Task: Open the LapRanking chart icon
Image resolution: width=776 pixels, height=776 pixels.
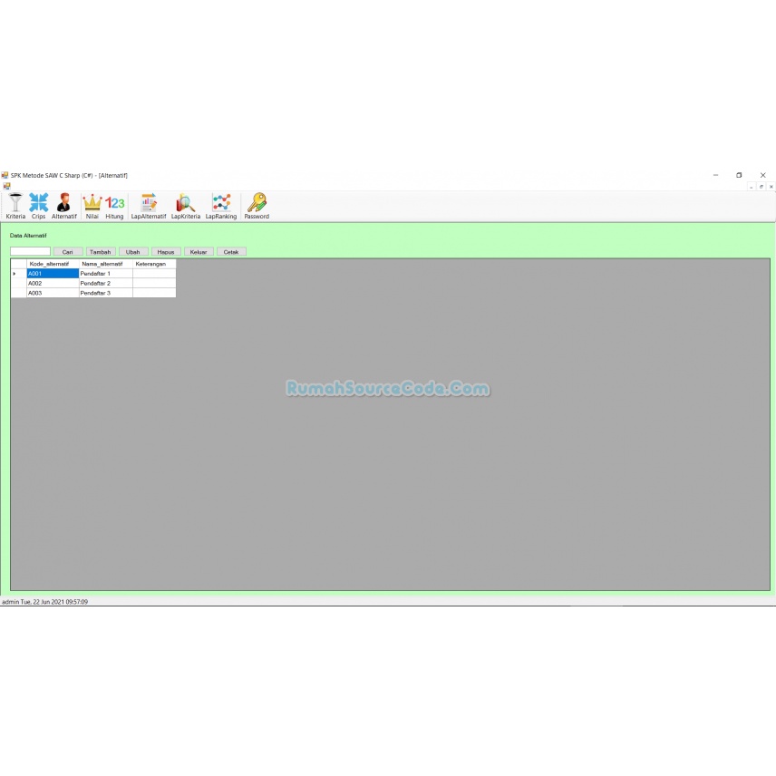Action: tap(221, 206)
